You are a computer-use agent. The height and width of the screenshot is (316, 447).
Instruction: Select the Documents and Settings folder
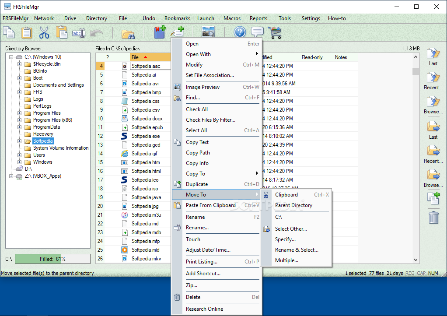[x=59, y=85]
